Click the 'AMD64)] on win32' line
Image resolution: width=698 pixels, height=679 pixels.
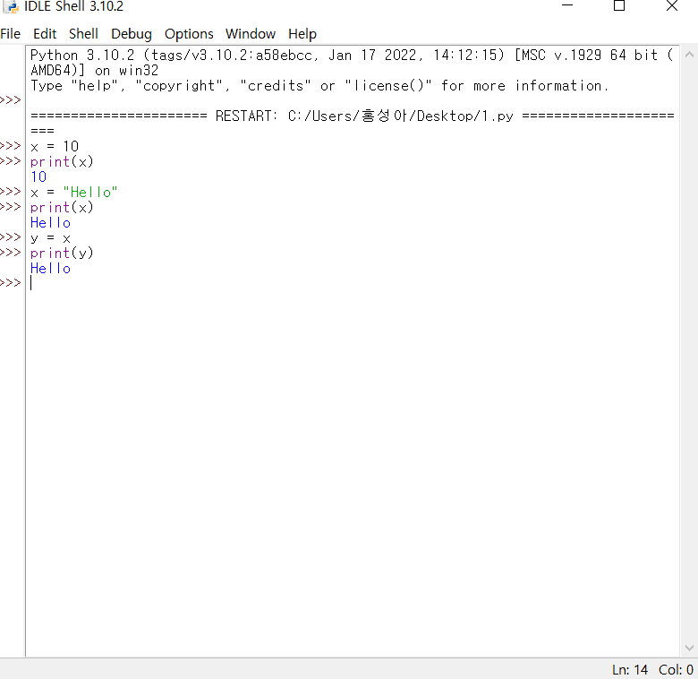coord(94,71)
